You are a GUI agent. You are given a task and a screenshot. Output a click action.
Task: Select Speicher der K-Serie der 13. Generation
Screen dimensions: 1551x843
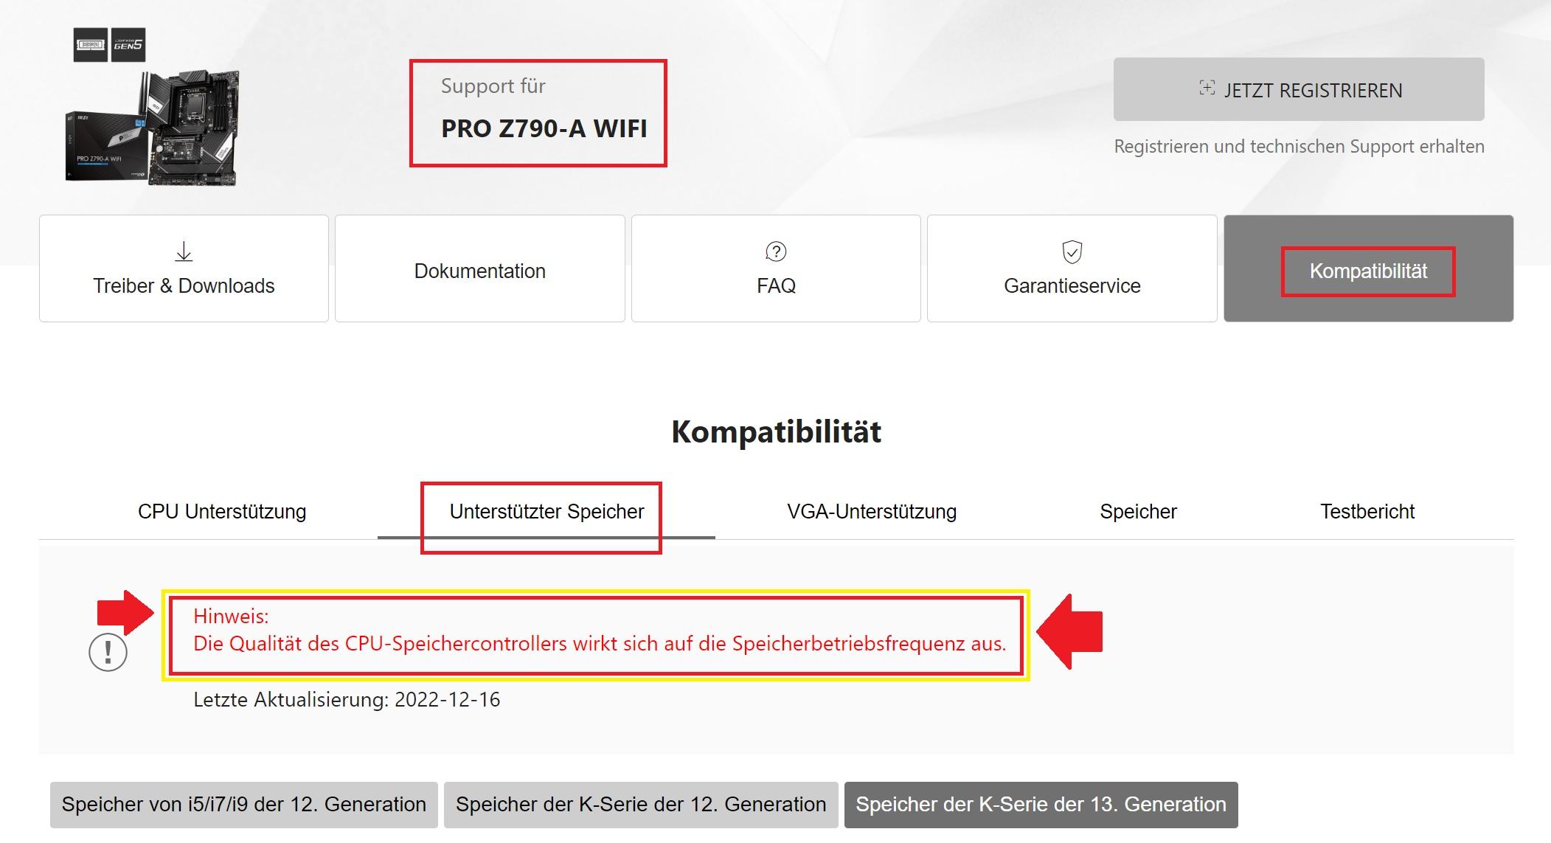[x=1041, y=805]
